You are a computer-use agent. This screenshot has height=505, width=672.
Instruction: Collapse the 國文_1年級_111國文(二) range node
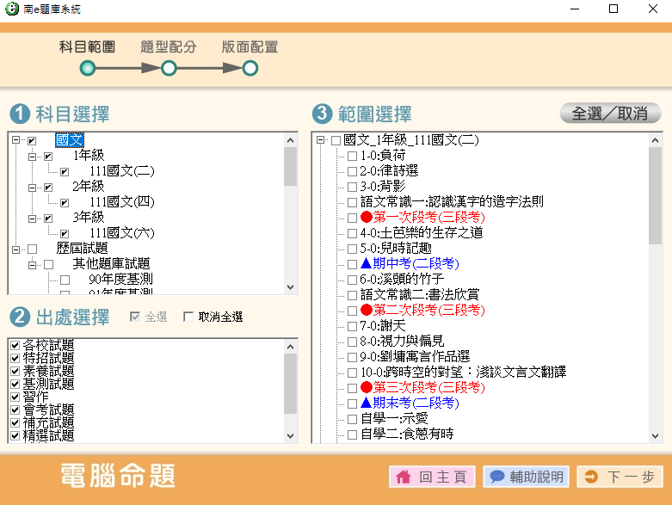click(320, 140)
